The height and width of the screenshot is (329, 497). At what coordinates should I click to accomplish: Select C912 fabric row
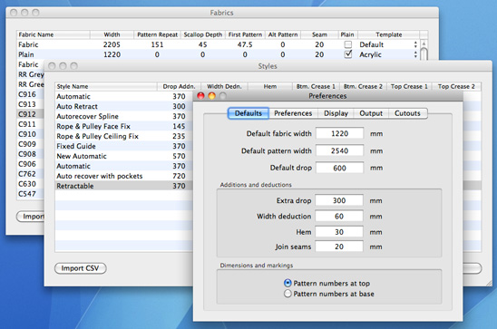click(x=30, y=114)
